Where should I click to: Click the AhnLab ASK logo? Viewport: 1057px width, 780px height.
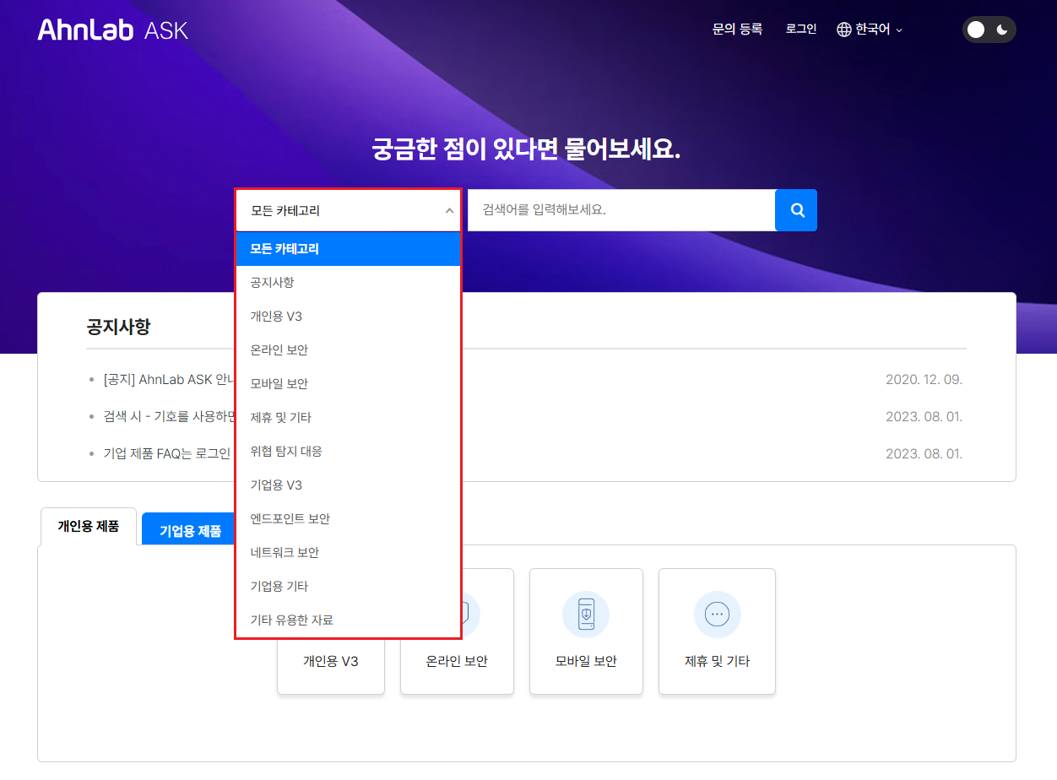point(112,30)
